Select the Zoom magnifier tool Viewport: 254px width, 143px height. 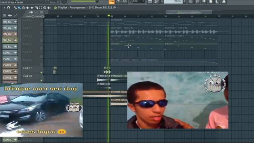click(x=45, y=8)
